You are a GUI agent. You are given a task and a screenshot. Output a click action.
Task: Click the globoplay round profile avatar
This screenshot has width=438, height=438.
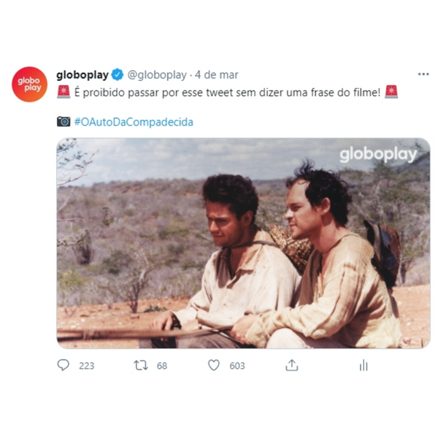coord(29,84)
